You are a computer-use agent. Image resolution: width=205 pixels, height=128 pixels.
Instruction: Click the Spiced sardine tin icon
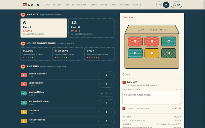click(x=24, y=84)
